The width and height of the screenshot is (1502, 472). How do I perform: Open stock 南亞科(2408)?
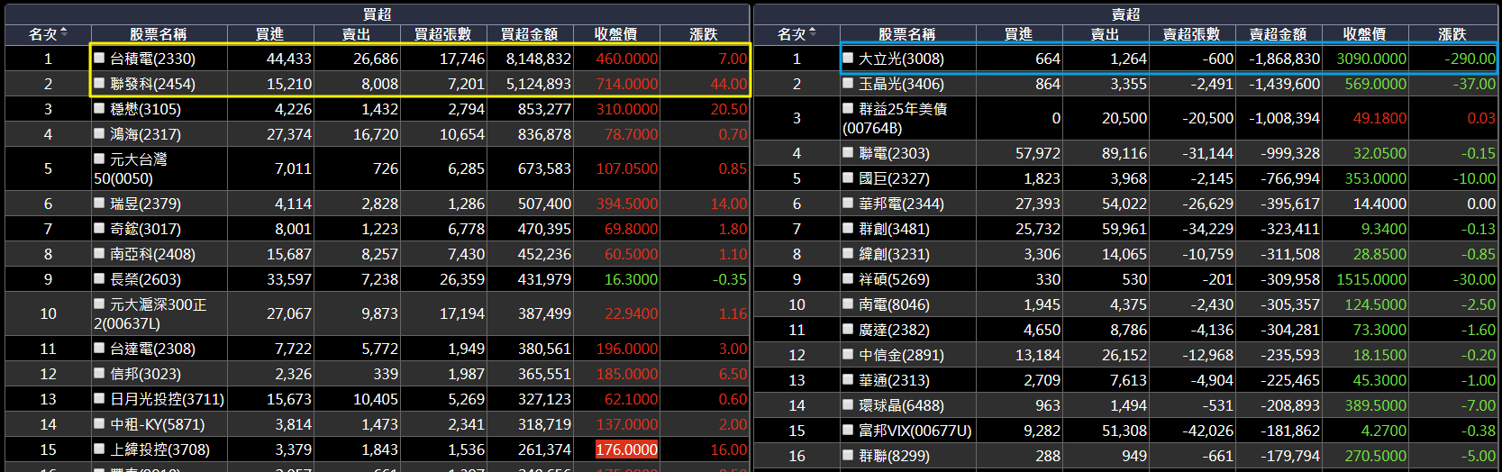pyautogui.click(x=152, y=254)
